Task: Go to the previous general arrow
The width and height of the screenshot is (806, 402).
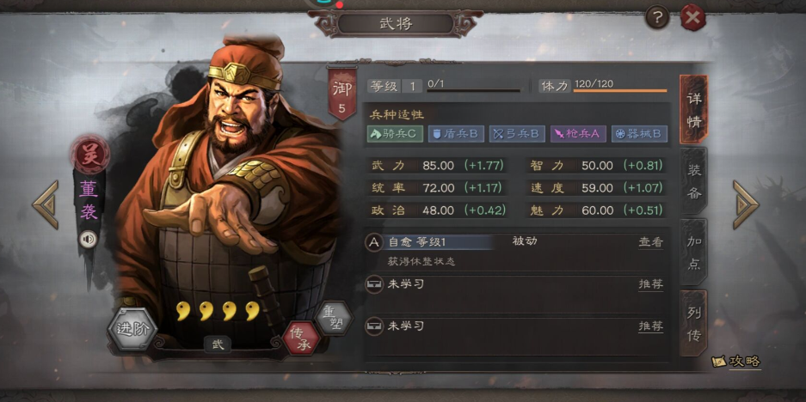Action: 46,204
